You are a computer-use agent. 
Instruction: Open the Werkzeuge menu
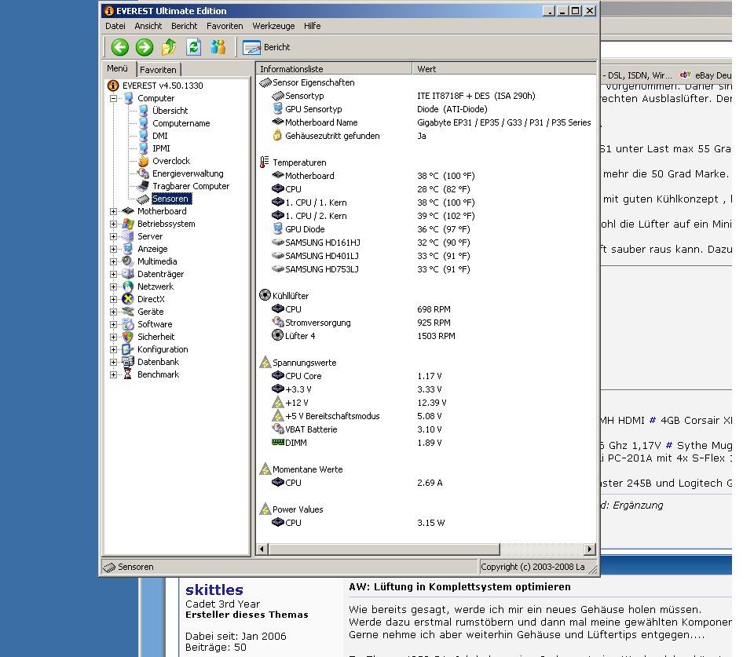[x=273, y=26]
